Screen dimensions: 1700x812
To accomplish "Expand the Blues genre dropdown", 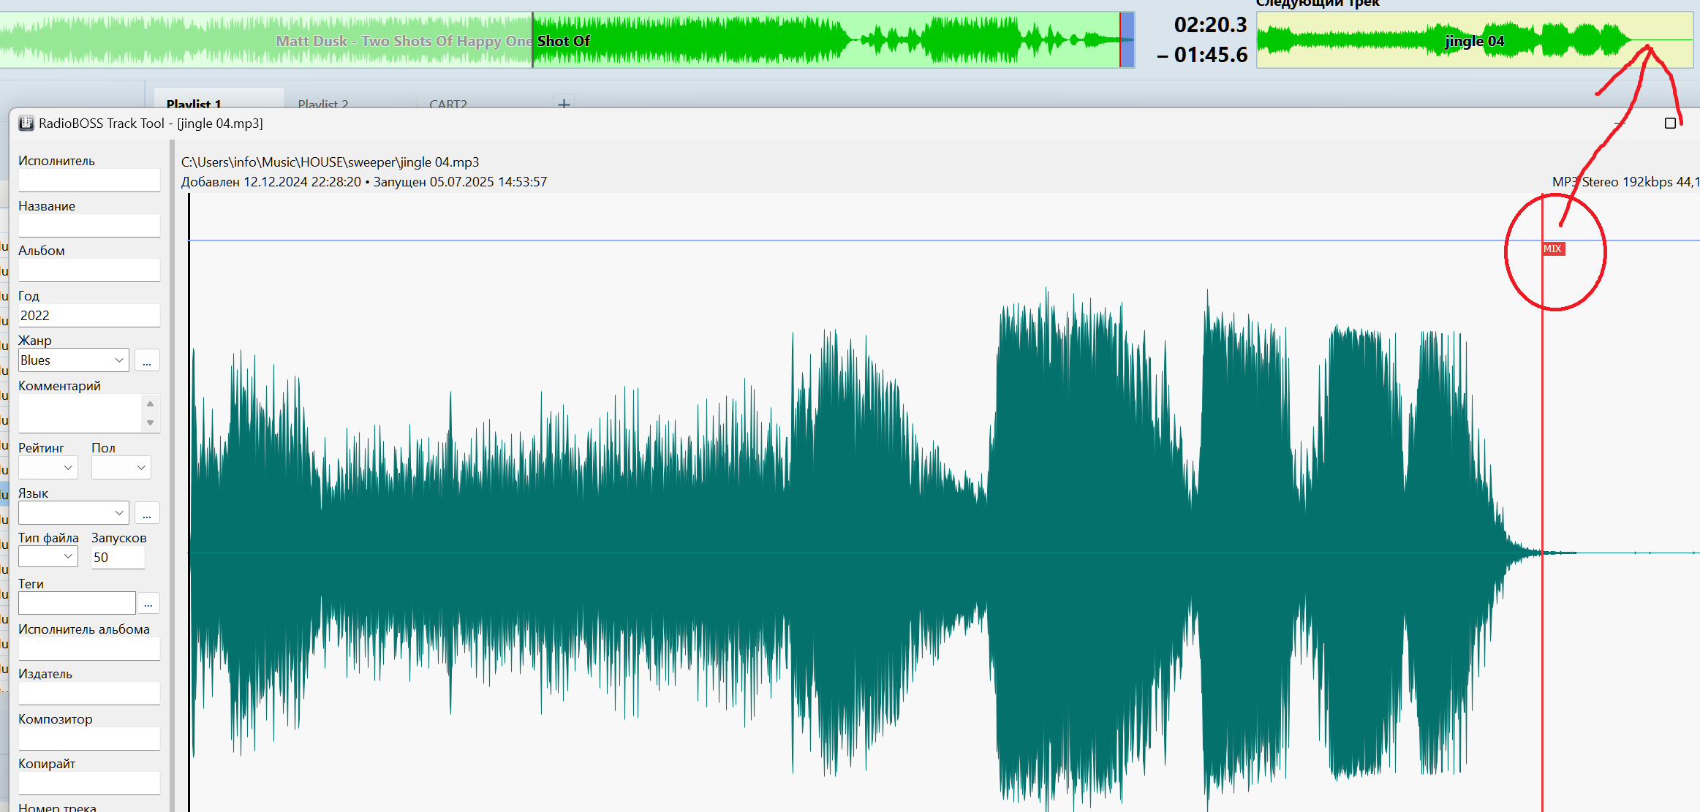I will pyautogui.click(x=119, y=360).
